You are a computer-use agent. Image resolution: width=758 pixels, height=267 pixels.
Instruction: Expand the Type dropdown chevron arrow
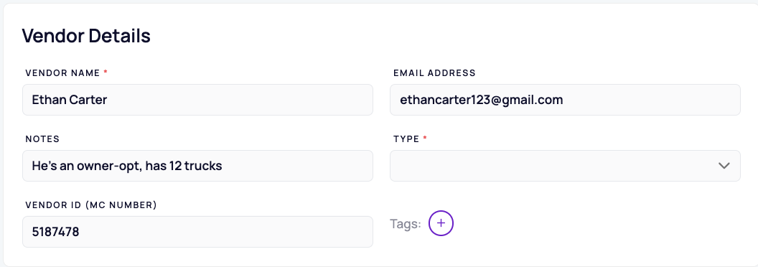[724, 165]
